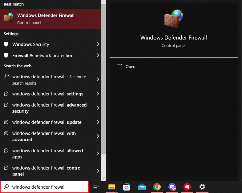
Task: Open Task View from the taskbar
Action: (96, 187)
